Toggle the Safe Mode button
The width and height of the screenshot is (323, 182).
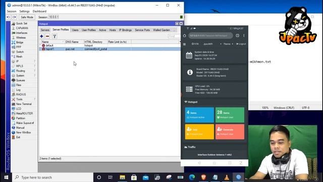pos(27,17)
